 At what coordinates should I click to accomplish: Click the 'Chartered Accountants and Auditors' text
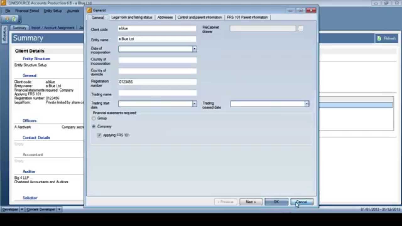41,182
